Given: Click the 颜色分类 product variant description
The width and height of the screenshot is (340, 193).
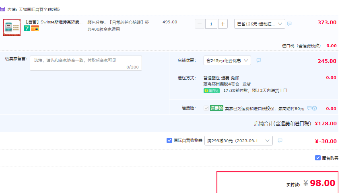Looking at the screenshot, I should (x=118, y=26).
